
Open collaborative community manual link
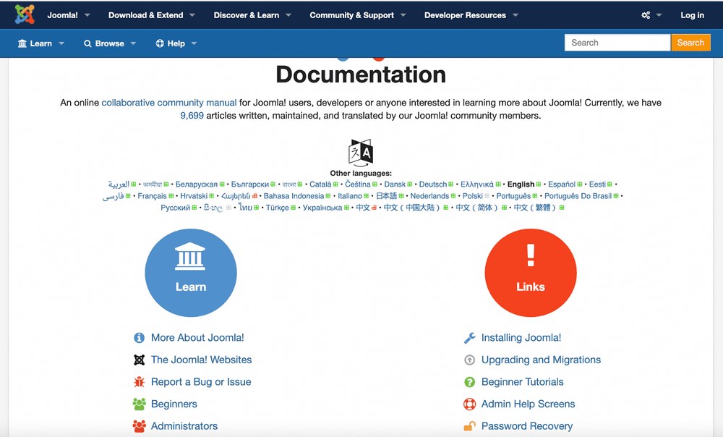coord(168,103)
